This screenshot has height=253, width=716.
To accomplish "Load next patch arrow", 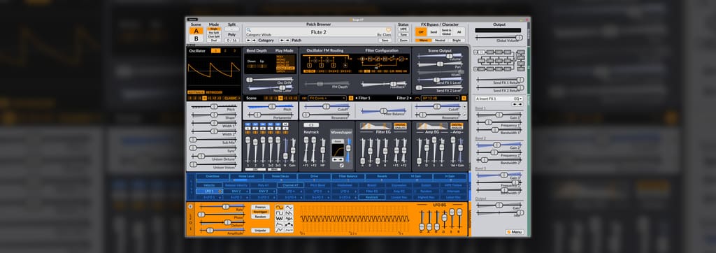I will [287, 41].
